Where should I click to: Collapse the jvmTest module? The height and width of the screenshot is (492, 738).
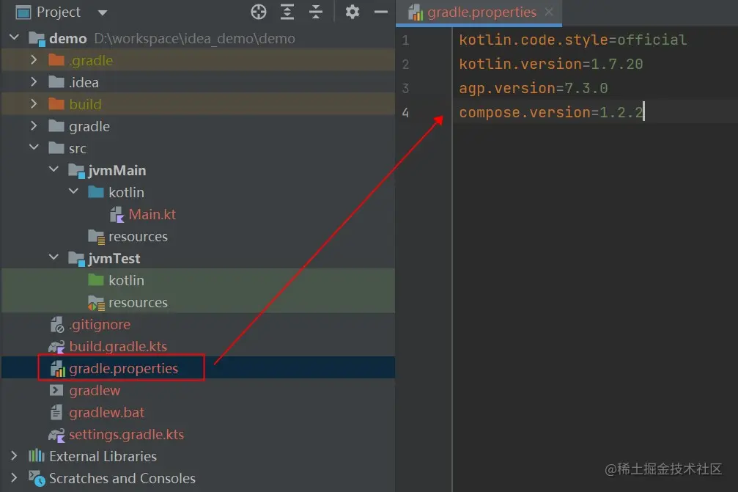tap(53, 257)
